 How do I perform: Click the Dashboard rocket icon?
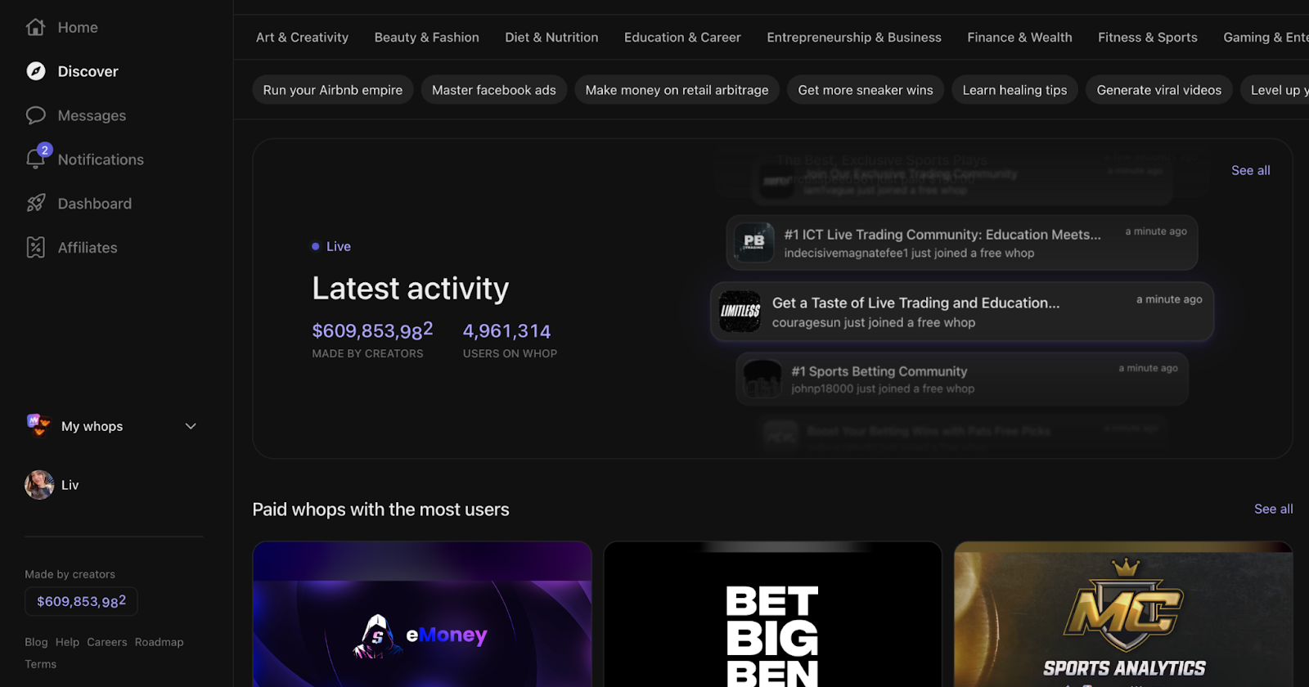pyautogui.click(x=35, y=204)
